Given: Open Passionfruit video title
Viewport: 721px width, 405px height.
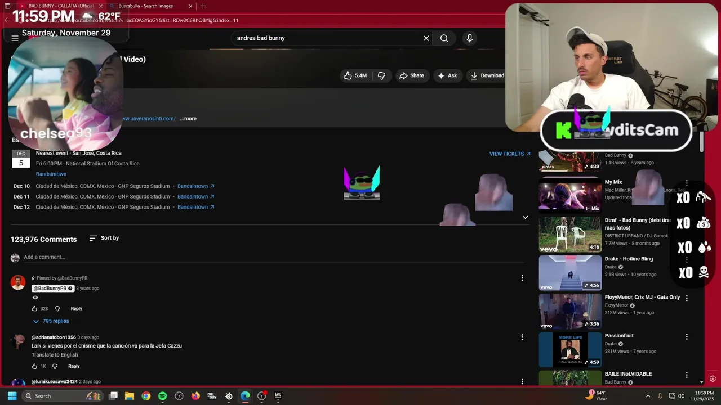Looking at the screenshot, I should 619,336.
